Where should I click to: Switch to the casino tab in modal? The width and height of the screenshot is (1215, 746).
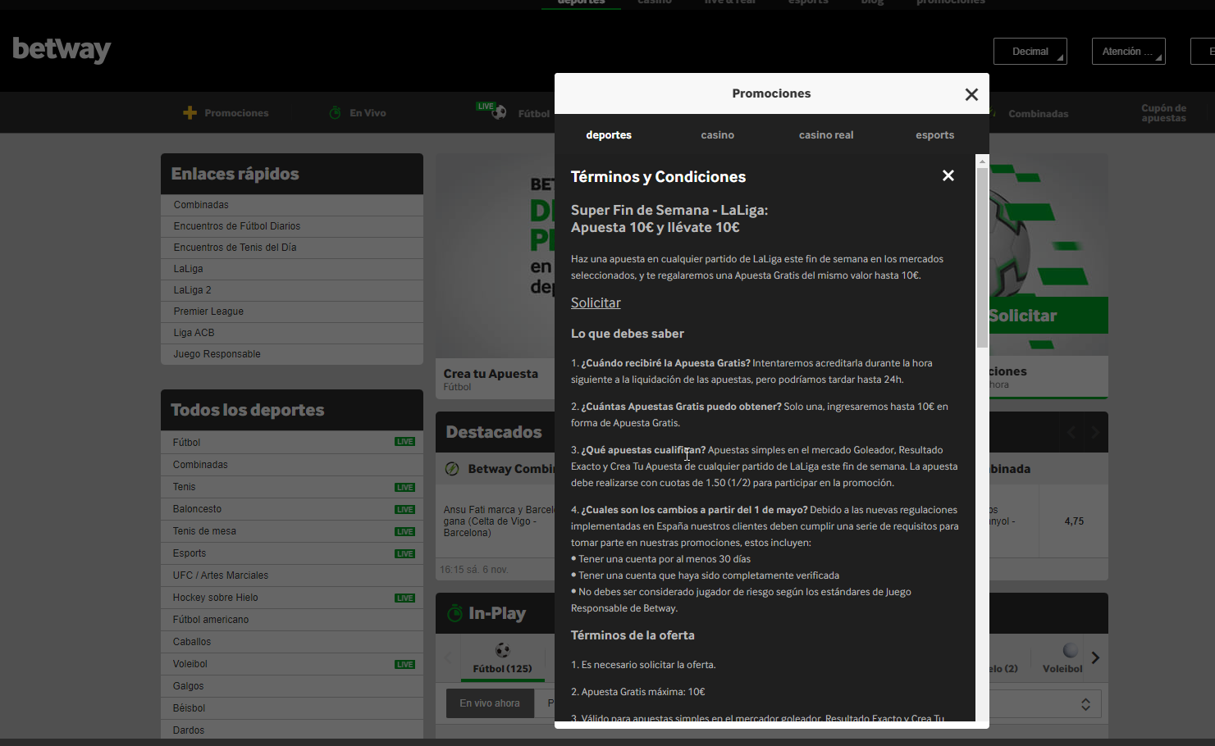tap(718, 135)
